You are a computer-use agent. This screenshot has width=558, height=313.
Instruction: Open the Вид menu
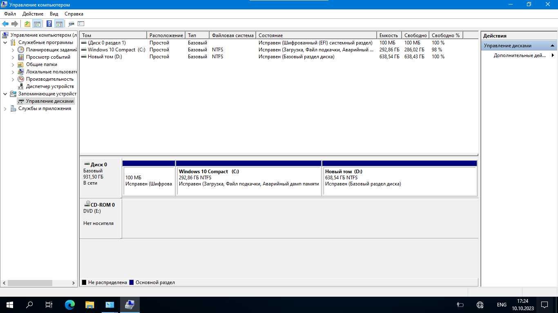click(x=54, y=14)
